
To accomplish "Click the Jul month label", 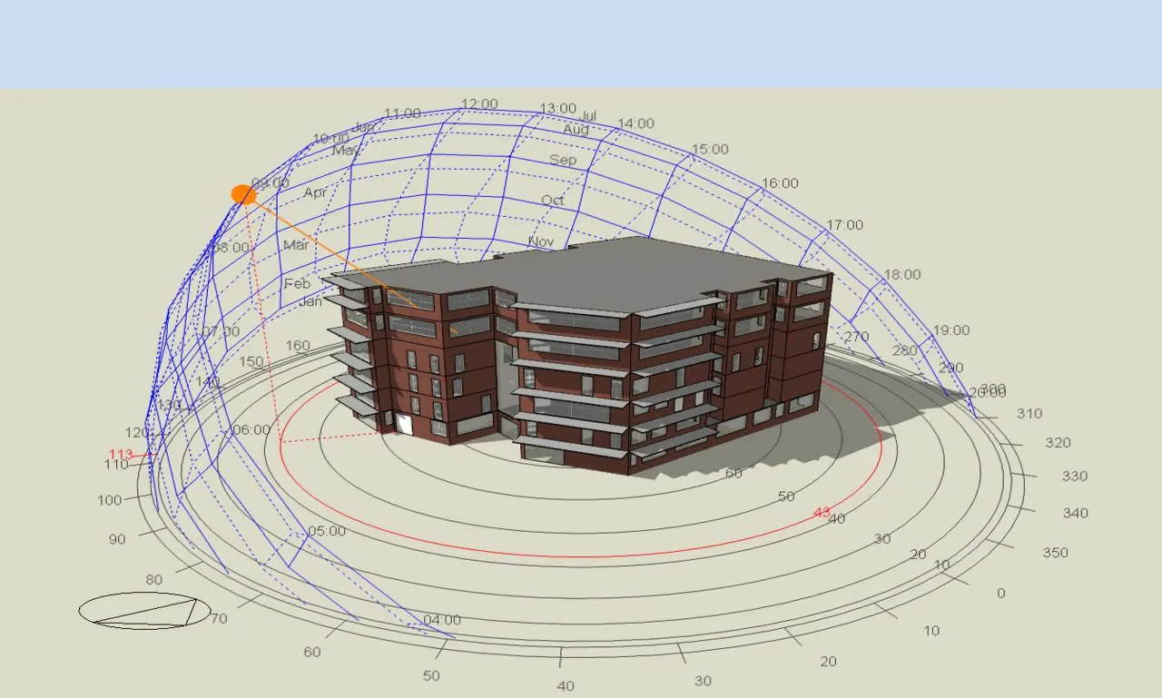I will 588,115.
